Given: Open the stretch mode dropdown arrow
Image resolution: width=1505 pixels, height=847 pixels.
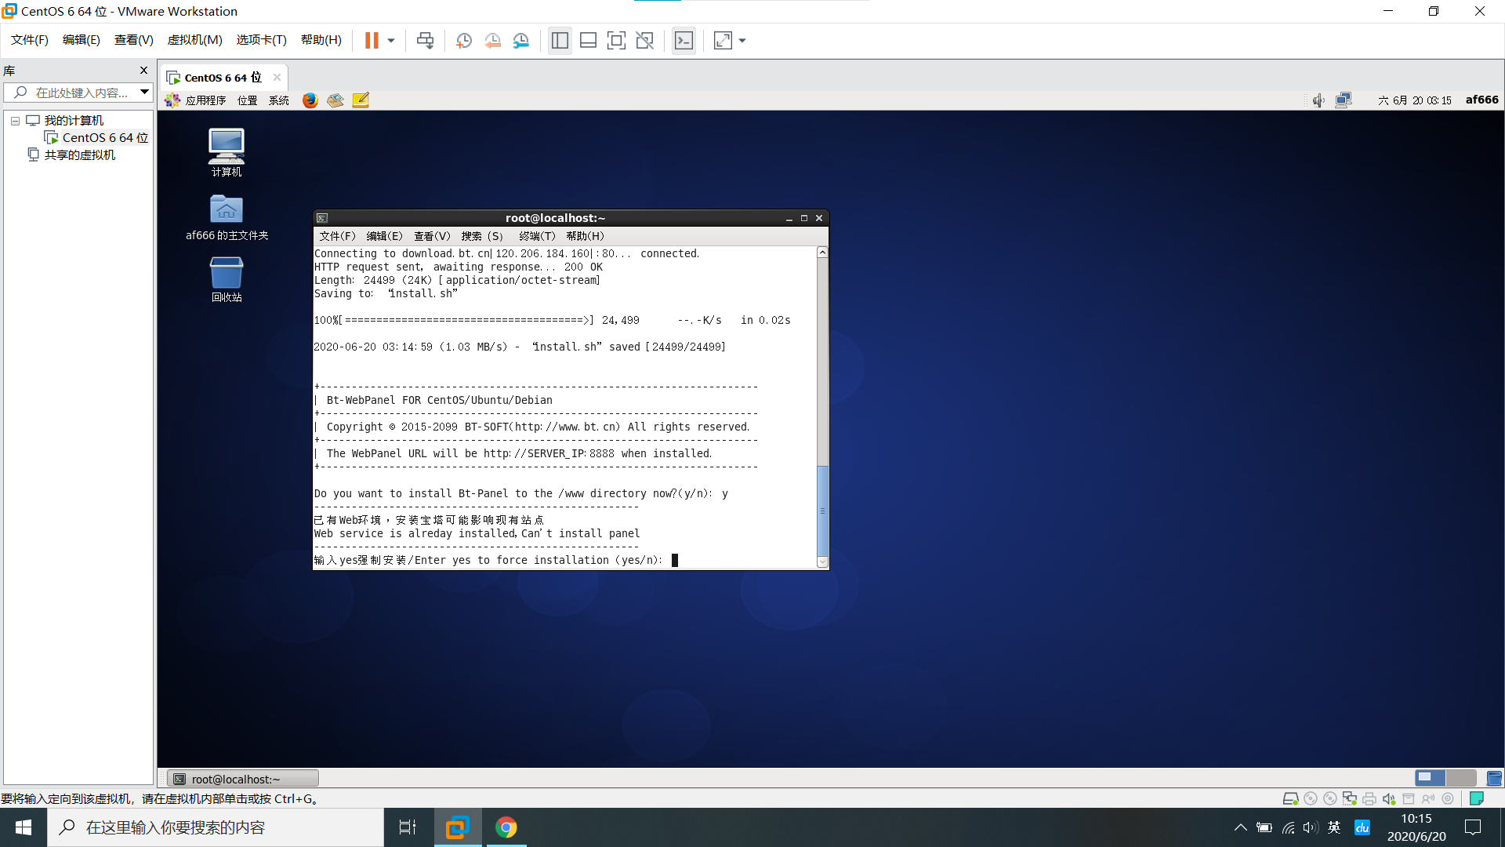Looking at the screenshot, I should point(742,40).
